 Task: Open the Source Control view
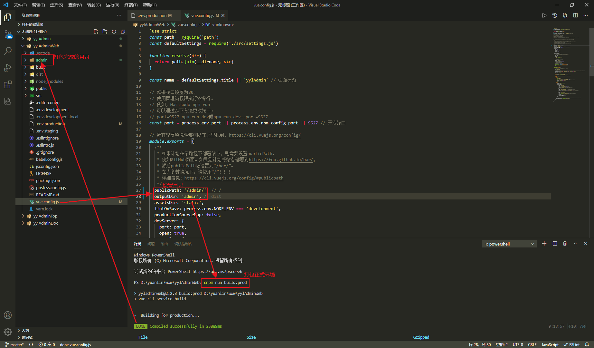[x=8, y=34]
